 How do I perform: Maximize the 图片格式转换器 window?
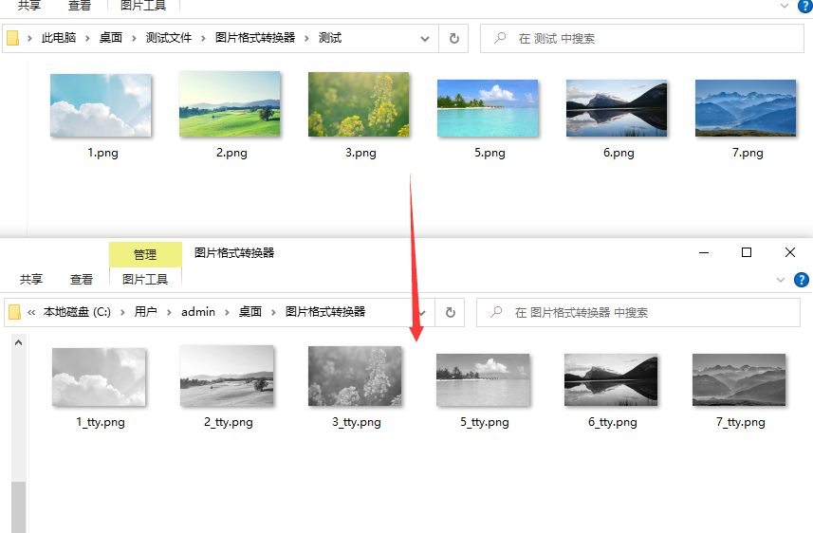tap(747, 252)
